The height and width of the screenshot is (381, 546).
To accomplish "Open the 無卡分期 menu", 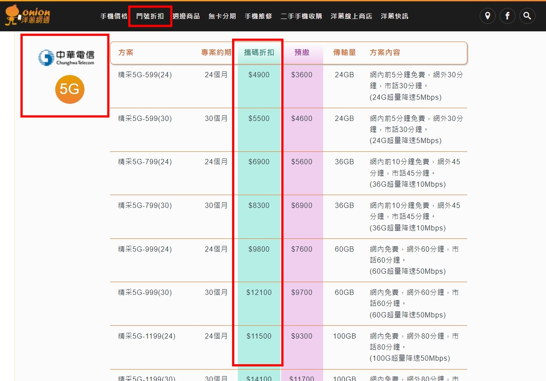I will pos(222,16).
